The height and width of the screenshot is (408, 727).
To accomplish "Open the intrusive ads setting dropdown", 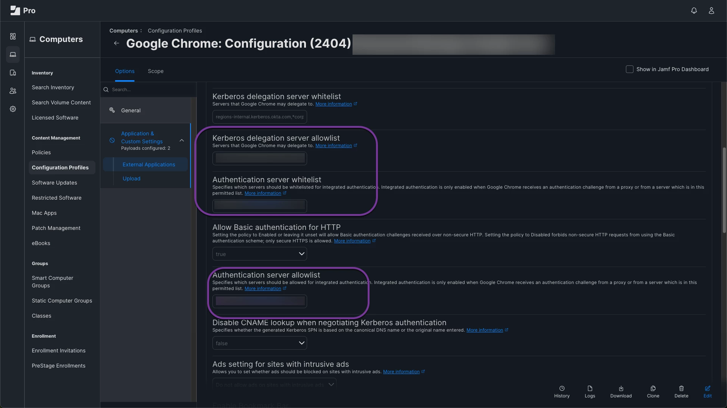I will tap(275, 385).
